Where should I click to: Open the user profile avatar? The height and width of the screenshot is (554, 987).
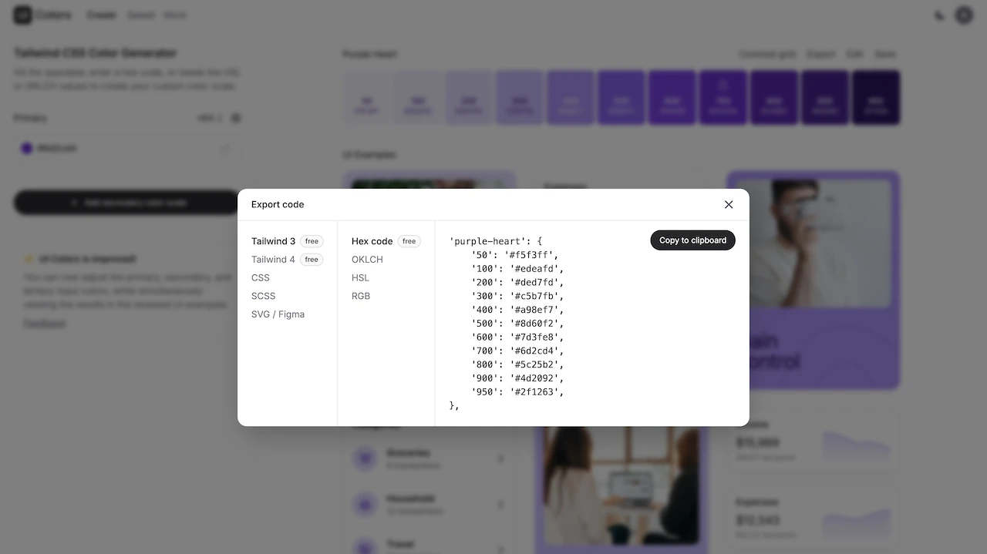(x=964, y=15)
